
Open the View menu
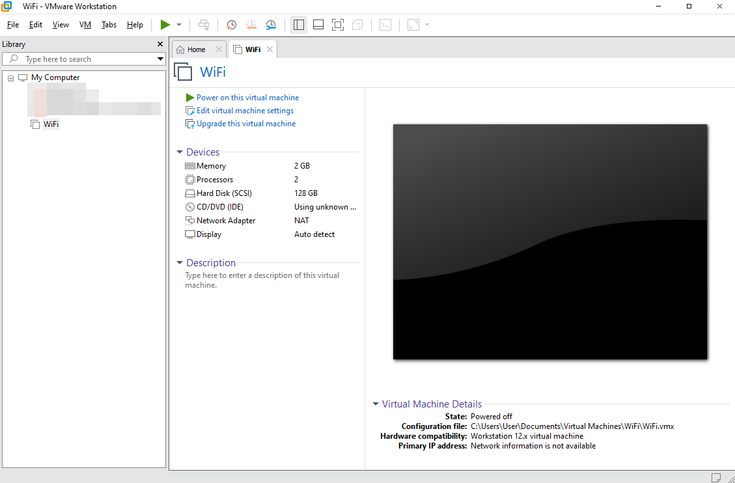pyautogui.click(x=61, y=25)
